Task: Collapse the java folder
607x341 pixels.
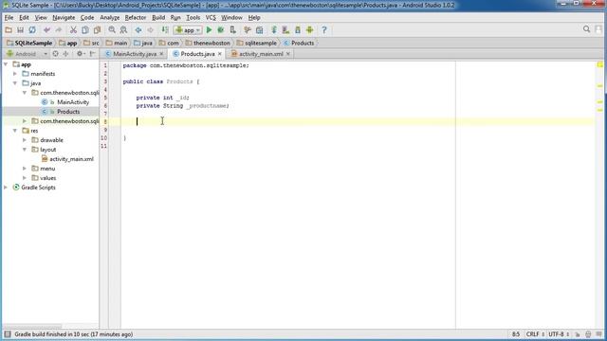Action: tap(15, 83)
